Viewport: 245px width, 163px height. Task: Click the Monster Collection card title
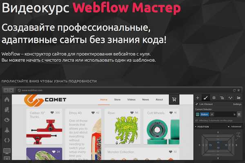(121, 152)
